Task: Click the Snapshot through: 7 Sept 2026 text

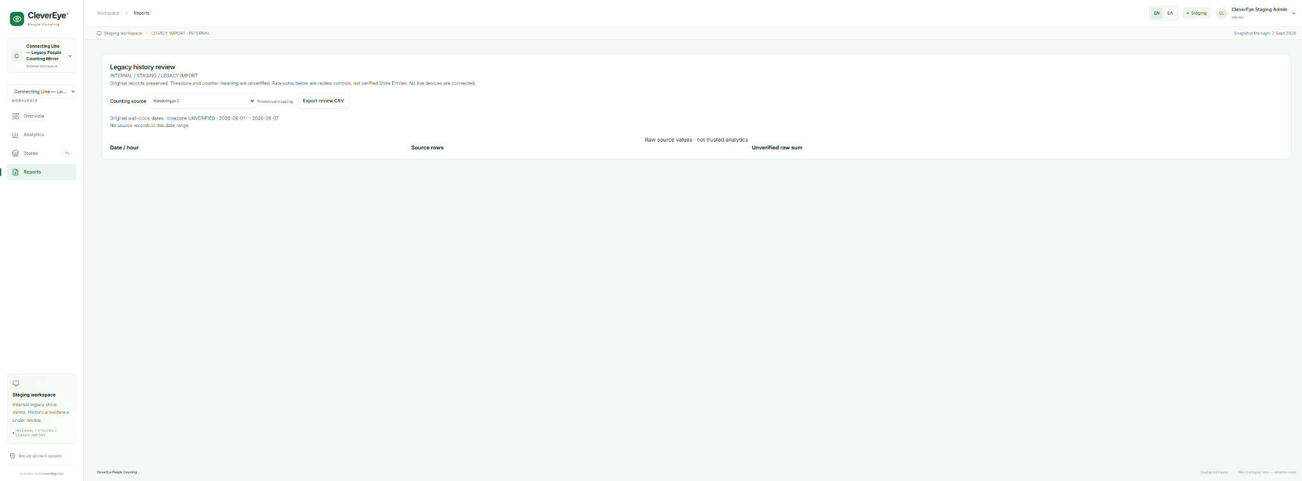Action: coord(1264,33)
